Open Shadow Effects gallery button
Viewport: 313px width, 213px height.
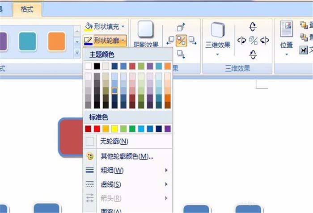(146, 33)
